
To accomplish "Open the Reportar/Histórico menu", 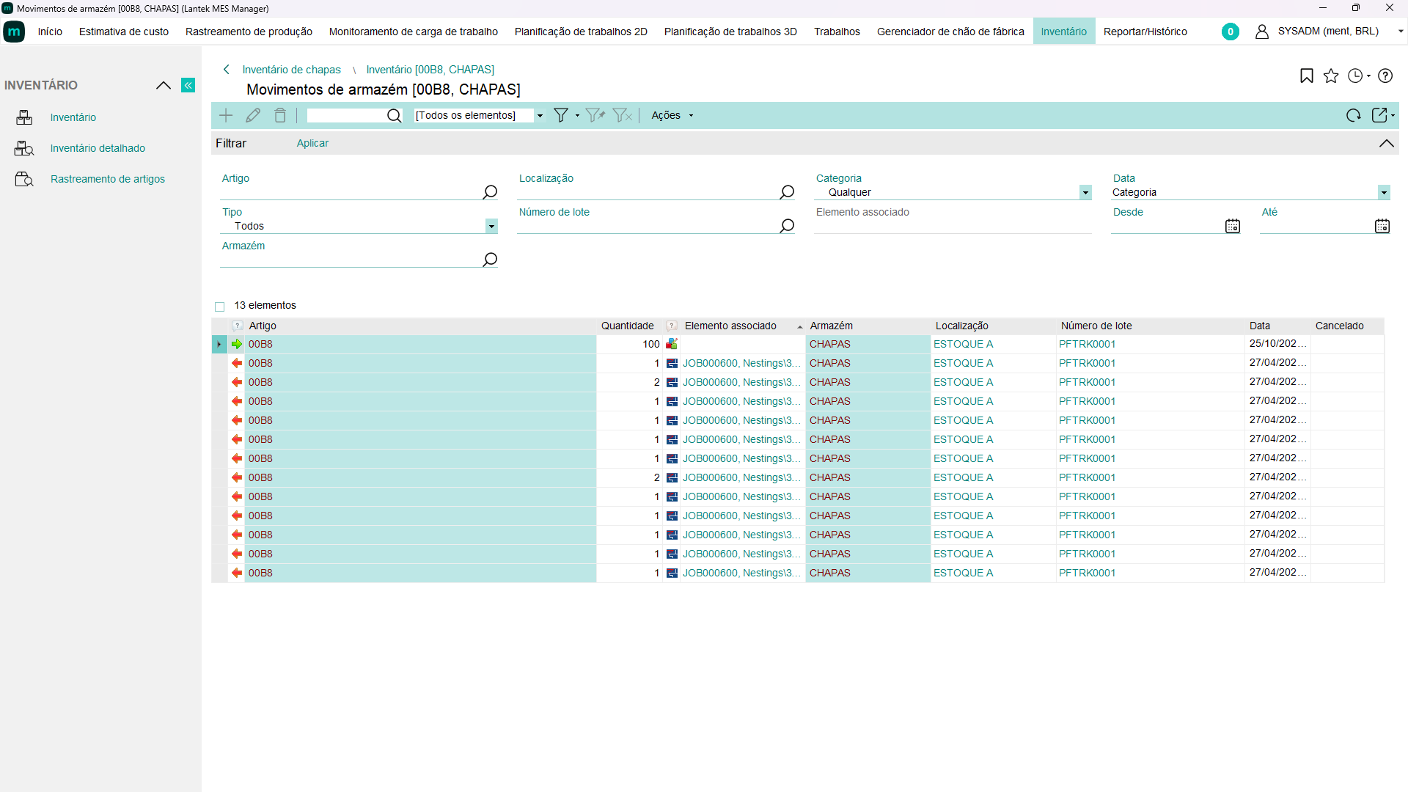I will tap(1145, 32).
